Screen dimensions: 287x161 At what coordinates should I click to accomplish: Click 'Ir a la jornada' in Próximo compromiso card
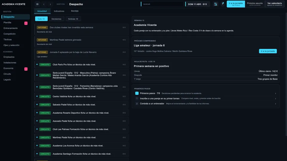pyautogui.click(x=268, y=51)
